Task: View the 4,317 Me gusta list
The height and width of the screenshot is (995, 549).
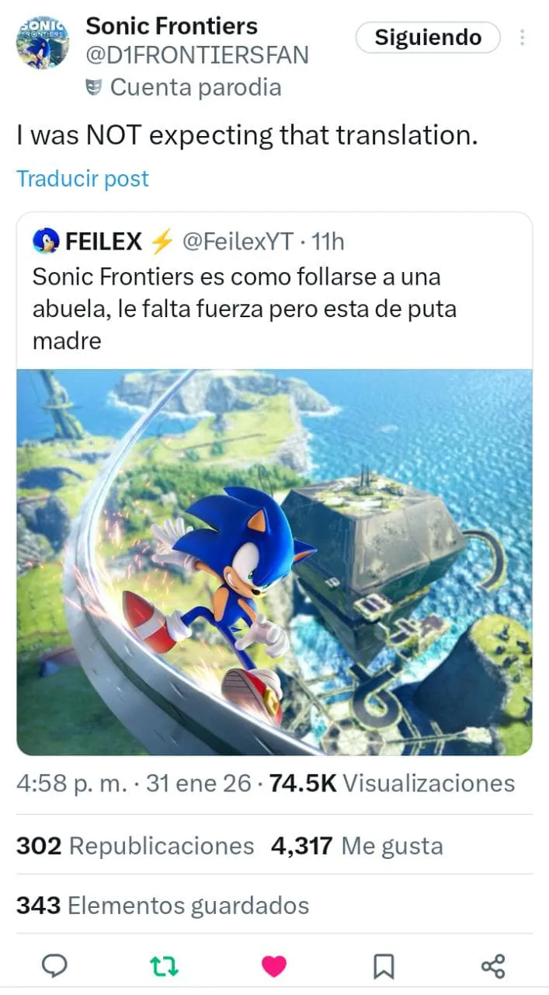Action: (x=357, y=846)
